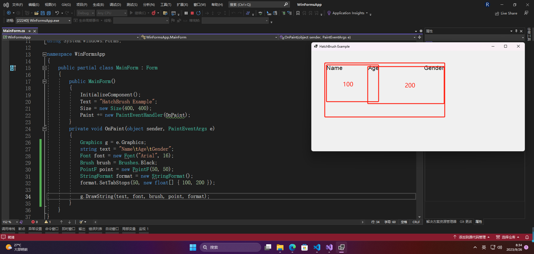Viewport: 534px width, 254px height.
Task: Click the notifications bell icon in the status bar
Action: [527, 237]
